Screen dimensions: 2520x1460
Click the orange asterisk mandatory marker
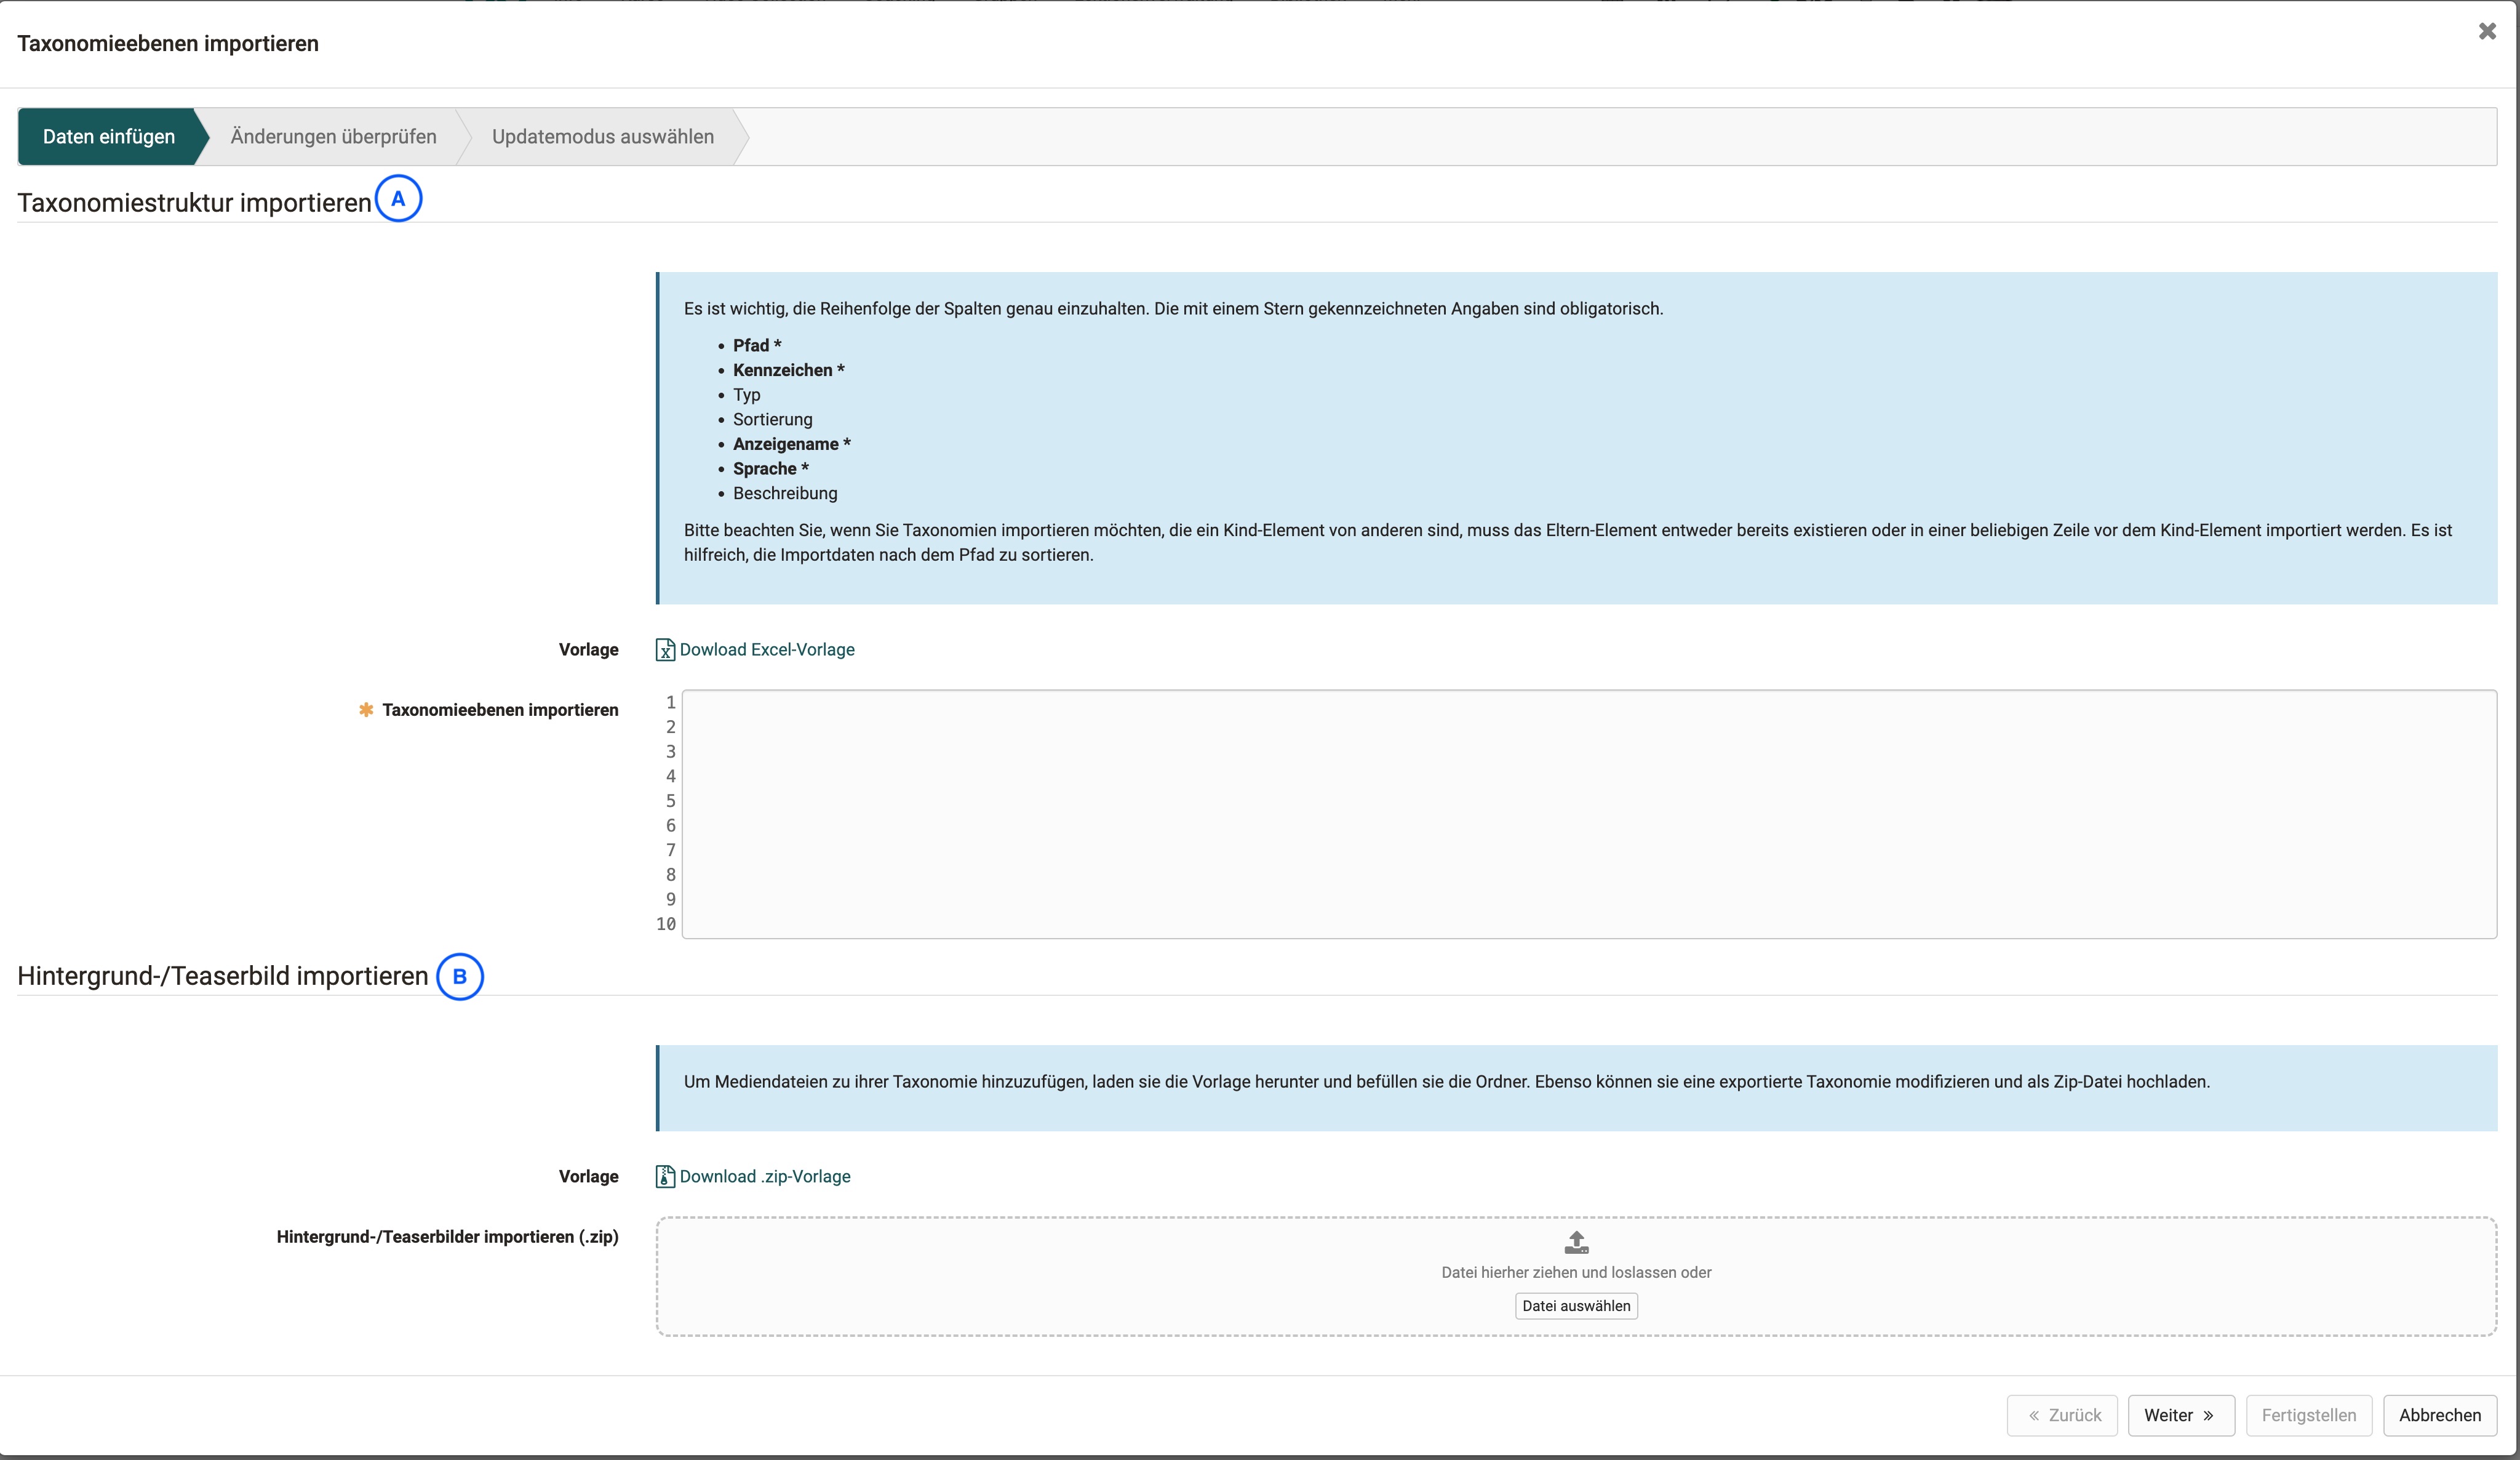(x=366, y=710)
